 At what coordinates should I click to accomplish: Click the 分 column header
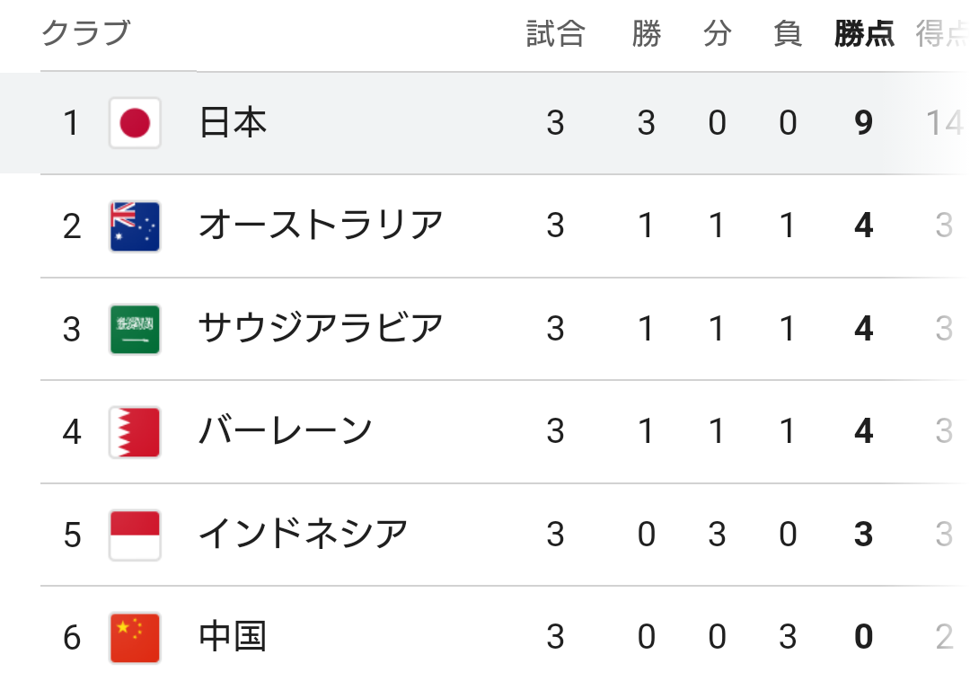point(717,34)
